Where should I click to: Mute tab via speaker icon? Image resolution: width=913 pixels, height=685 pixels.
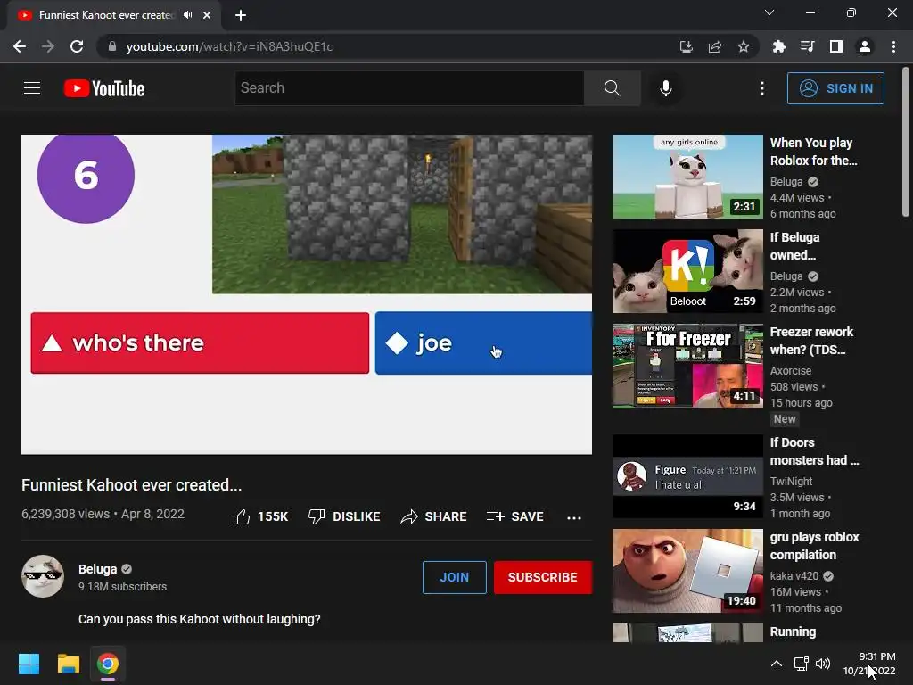(187, 15)
